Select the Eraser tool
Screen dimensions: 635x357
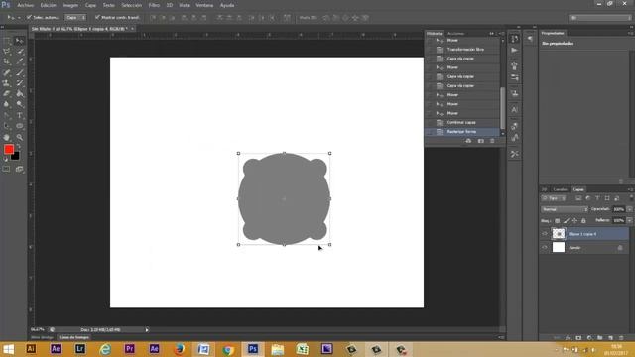[7, 94]
